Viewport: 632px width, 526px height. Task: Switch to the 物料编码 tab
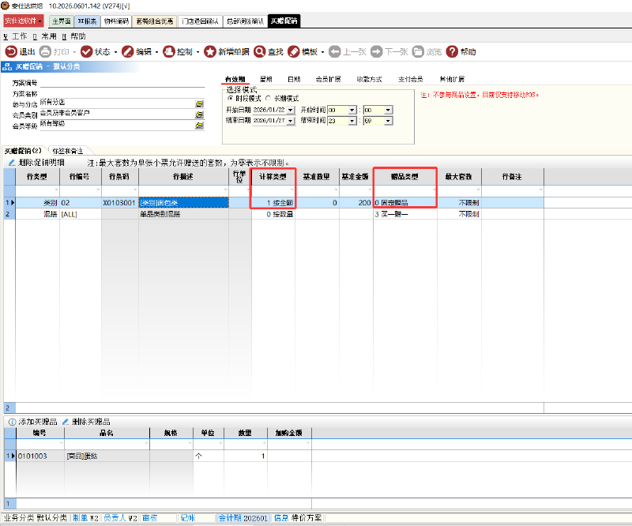click(x=116, y=21)
